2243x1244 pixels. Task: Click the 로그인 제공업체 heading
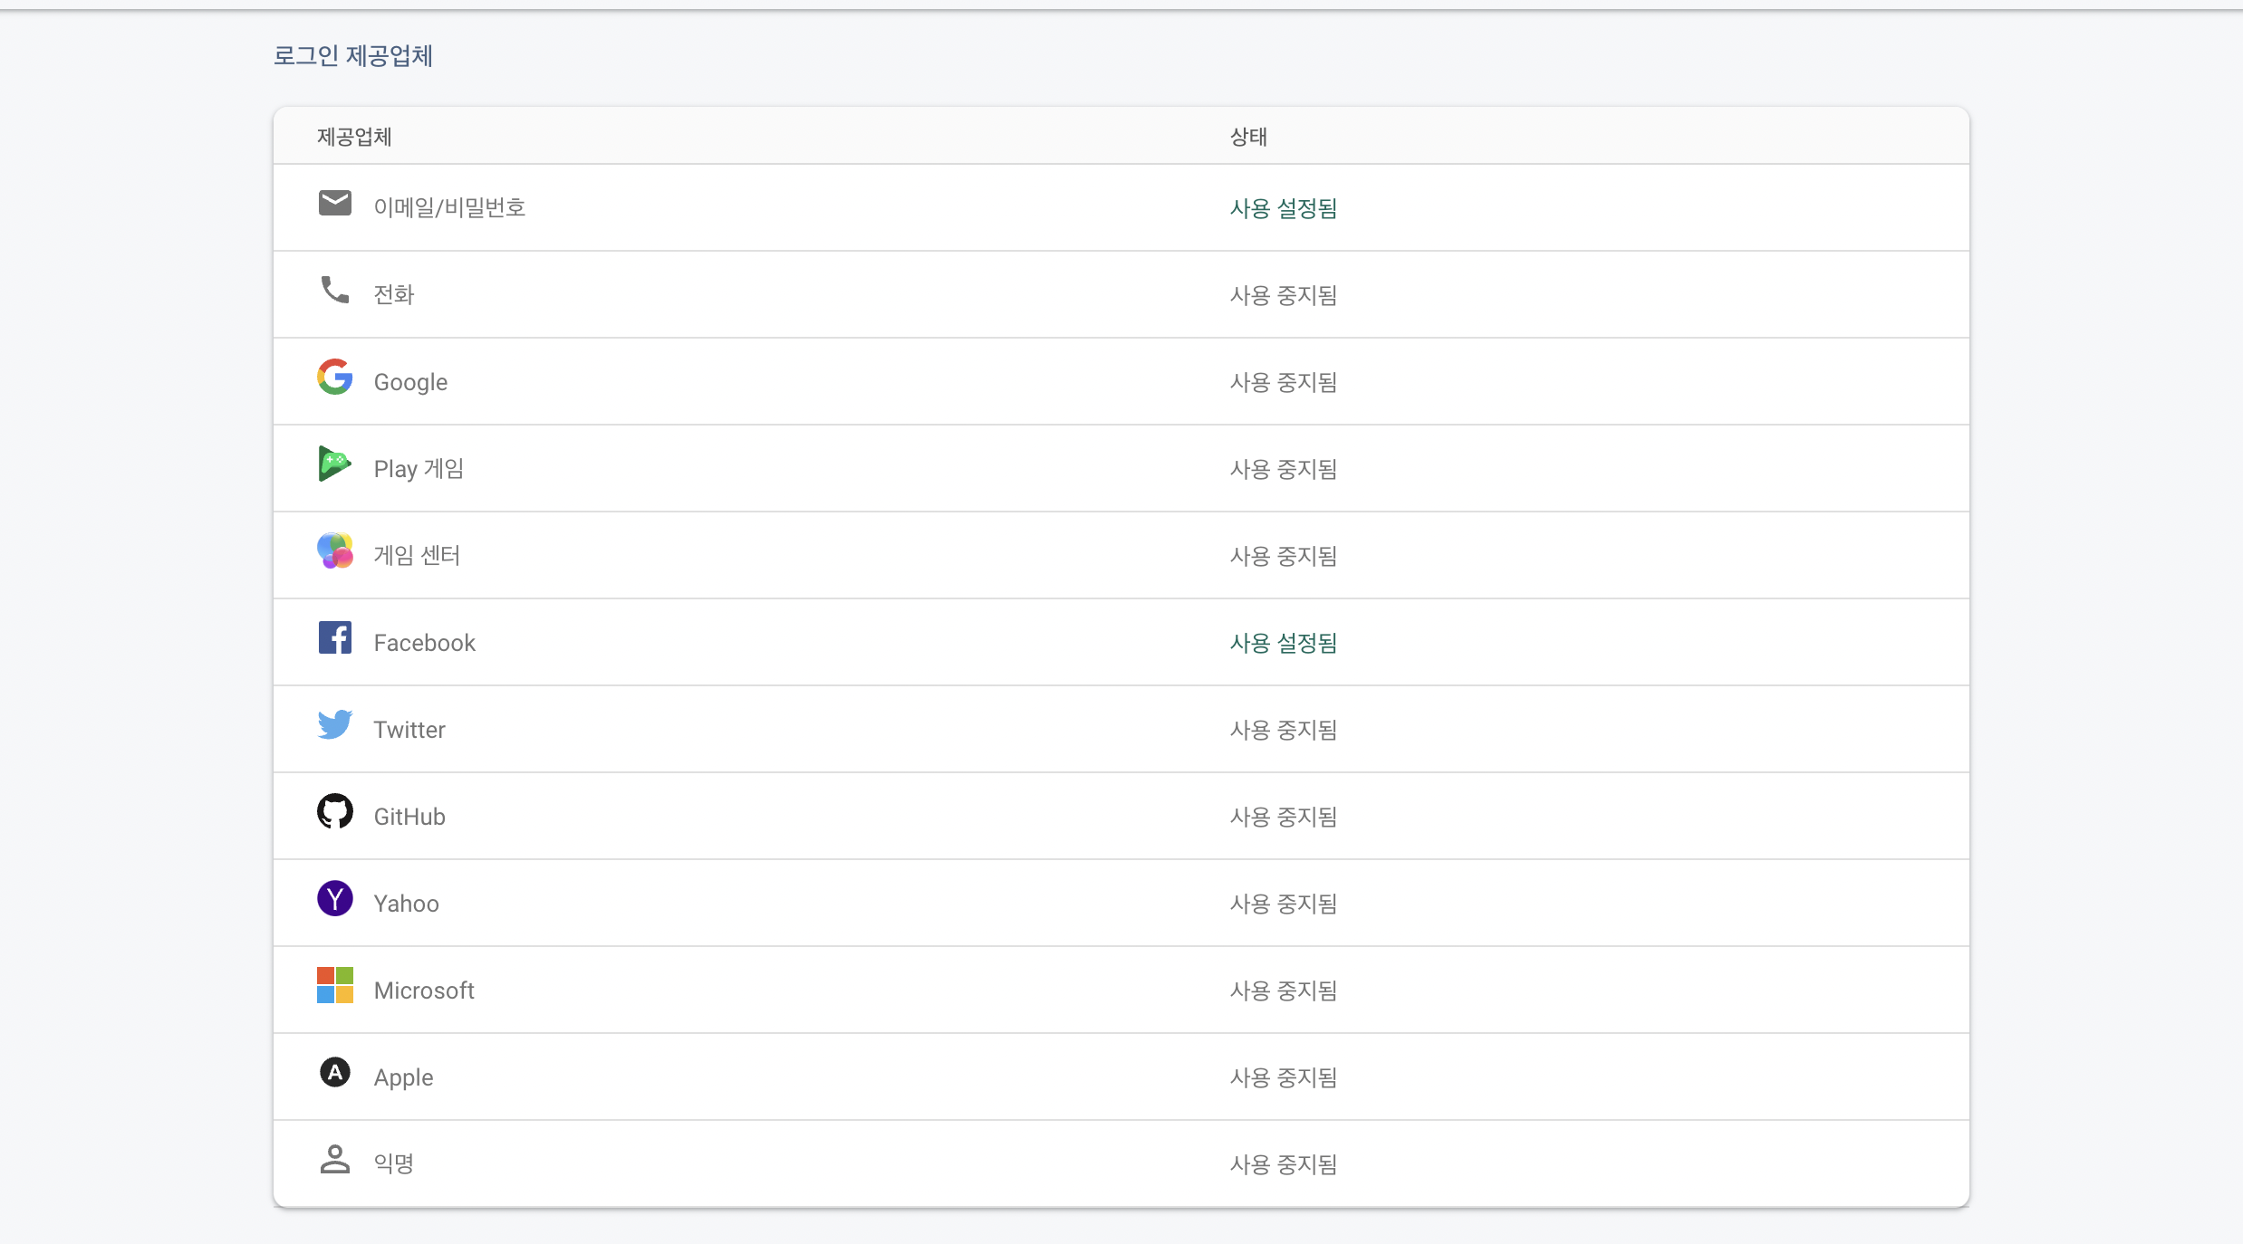[353, 56]
